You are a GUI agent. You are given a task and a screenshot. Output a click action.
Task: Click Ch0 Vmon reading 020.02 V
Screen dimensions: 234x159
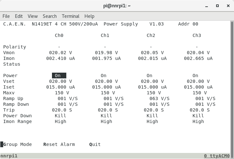(61, 53)
